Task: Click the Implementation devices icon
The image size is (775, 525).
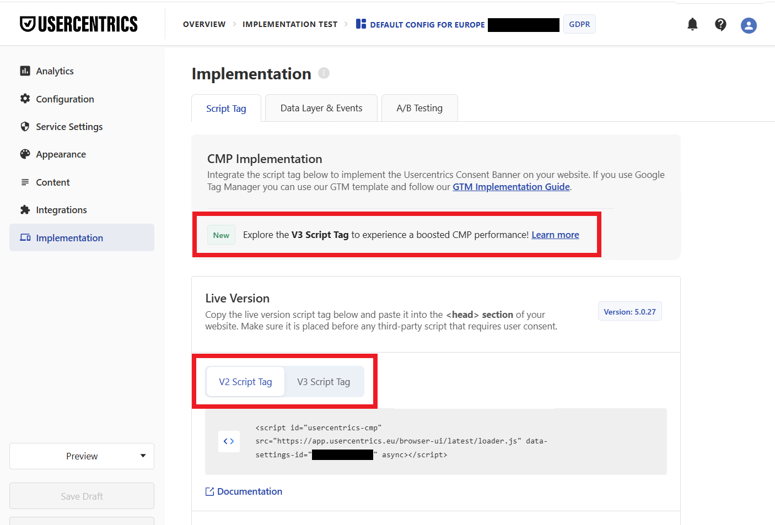Action: pos(25,237)
